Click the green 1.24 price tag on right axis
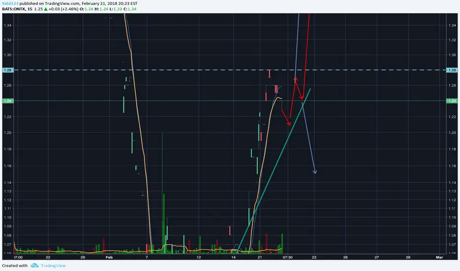Viewport: 460px width, 271px height. (x=452, y=101)
